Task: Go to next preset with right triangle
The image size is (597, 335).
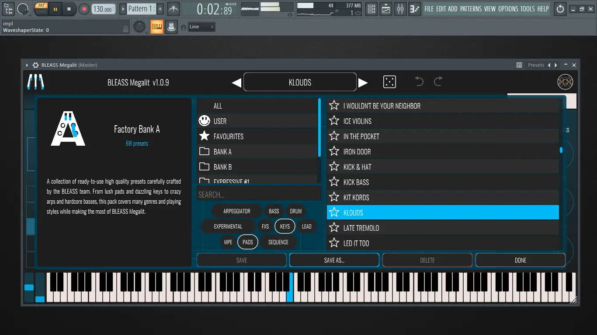Action: (363, 82)
